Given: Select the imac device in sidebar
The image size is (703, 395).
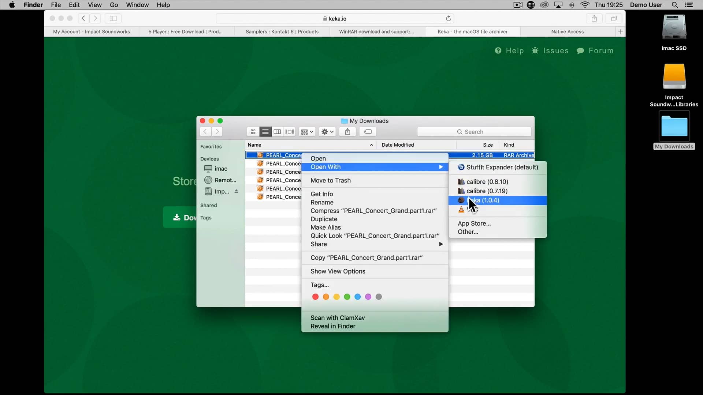Looking at the screenshot, I should pyautogui.click(x=220, y=169).
